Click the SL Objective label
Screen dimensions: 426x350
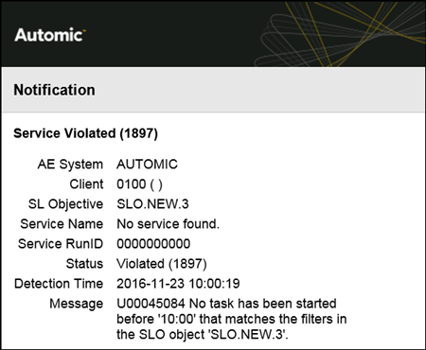pos(65,204)
